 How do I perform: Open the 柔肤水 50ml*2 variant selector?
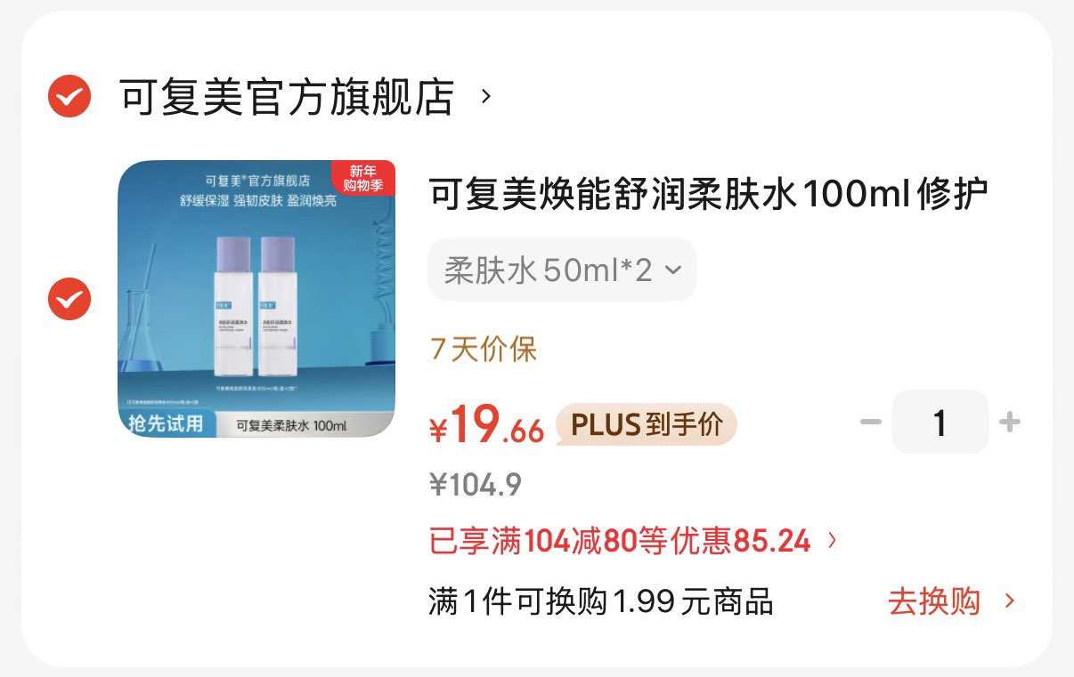pos(562,270)
